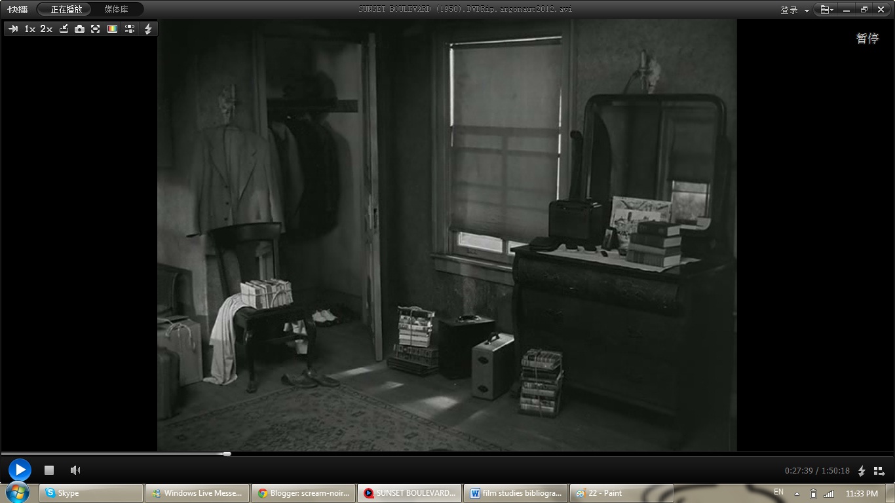Set video size to 1x
The width and height of the screenshot is (895, 503).
coord(30,29)
